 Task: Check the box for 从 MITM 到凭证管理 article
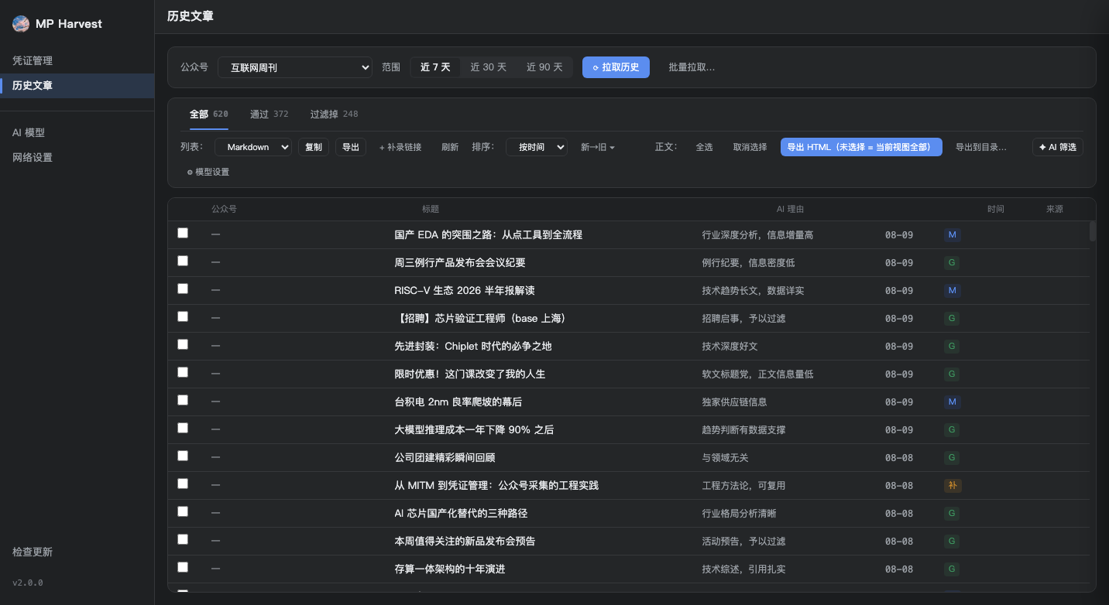tap(183, 484)
